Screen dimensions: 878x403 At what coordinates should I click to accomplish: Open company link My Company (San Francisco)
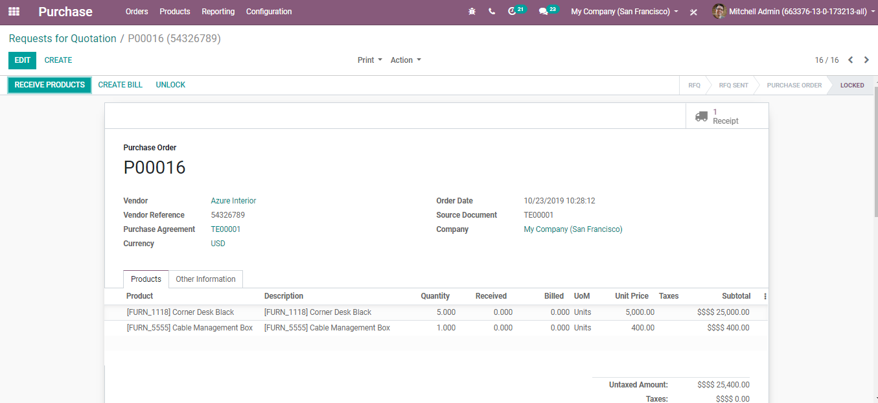[x=573, y=229]
